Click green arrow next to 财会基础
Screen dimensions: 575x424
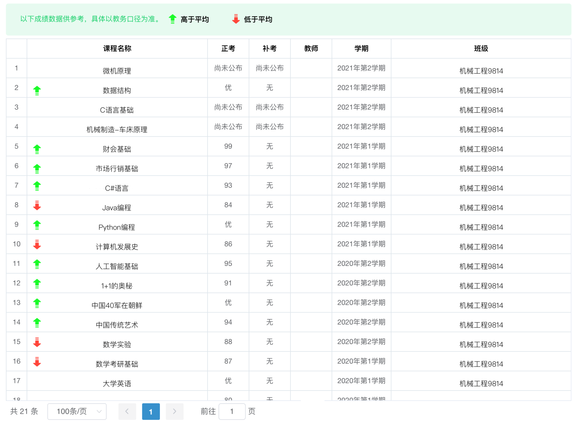tap(37, 149)
